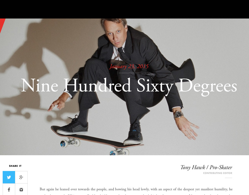249x195 pixels.
Task: Click the black header bar at top
Action: tap(125, 9)
